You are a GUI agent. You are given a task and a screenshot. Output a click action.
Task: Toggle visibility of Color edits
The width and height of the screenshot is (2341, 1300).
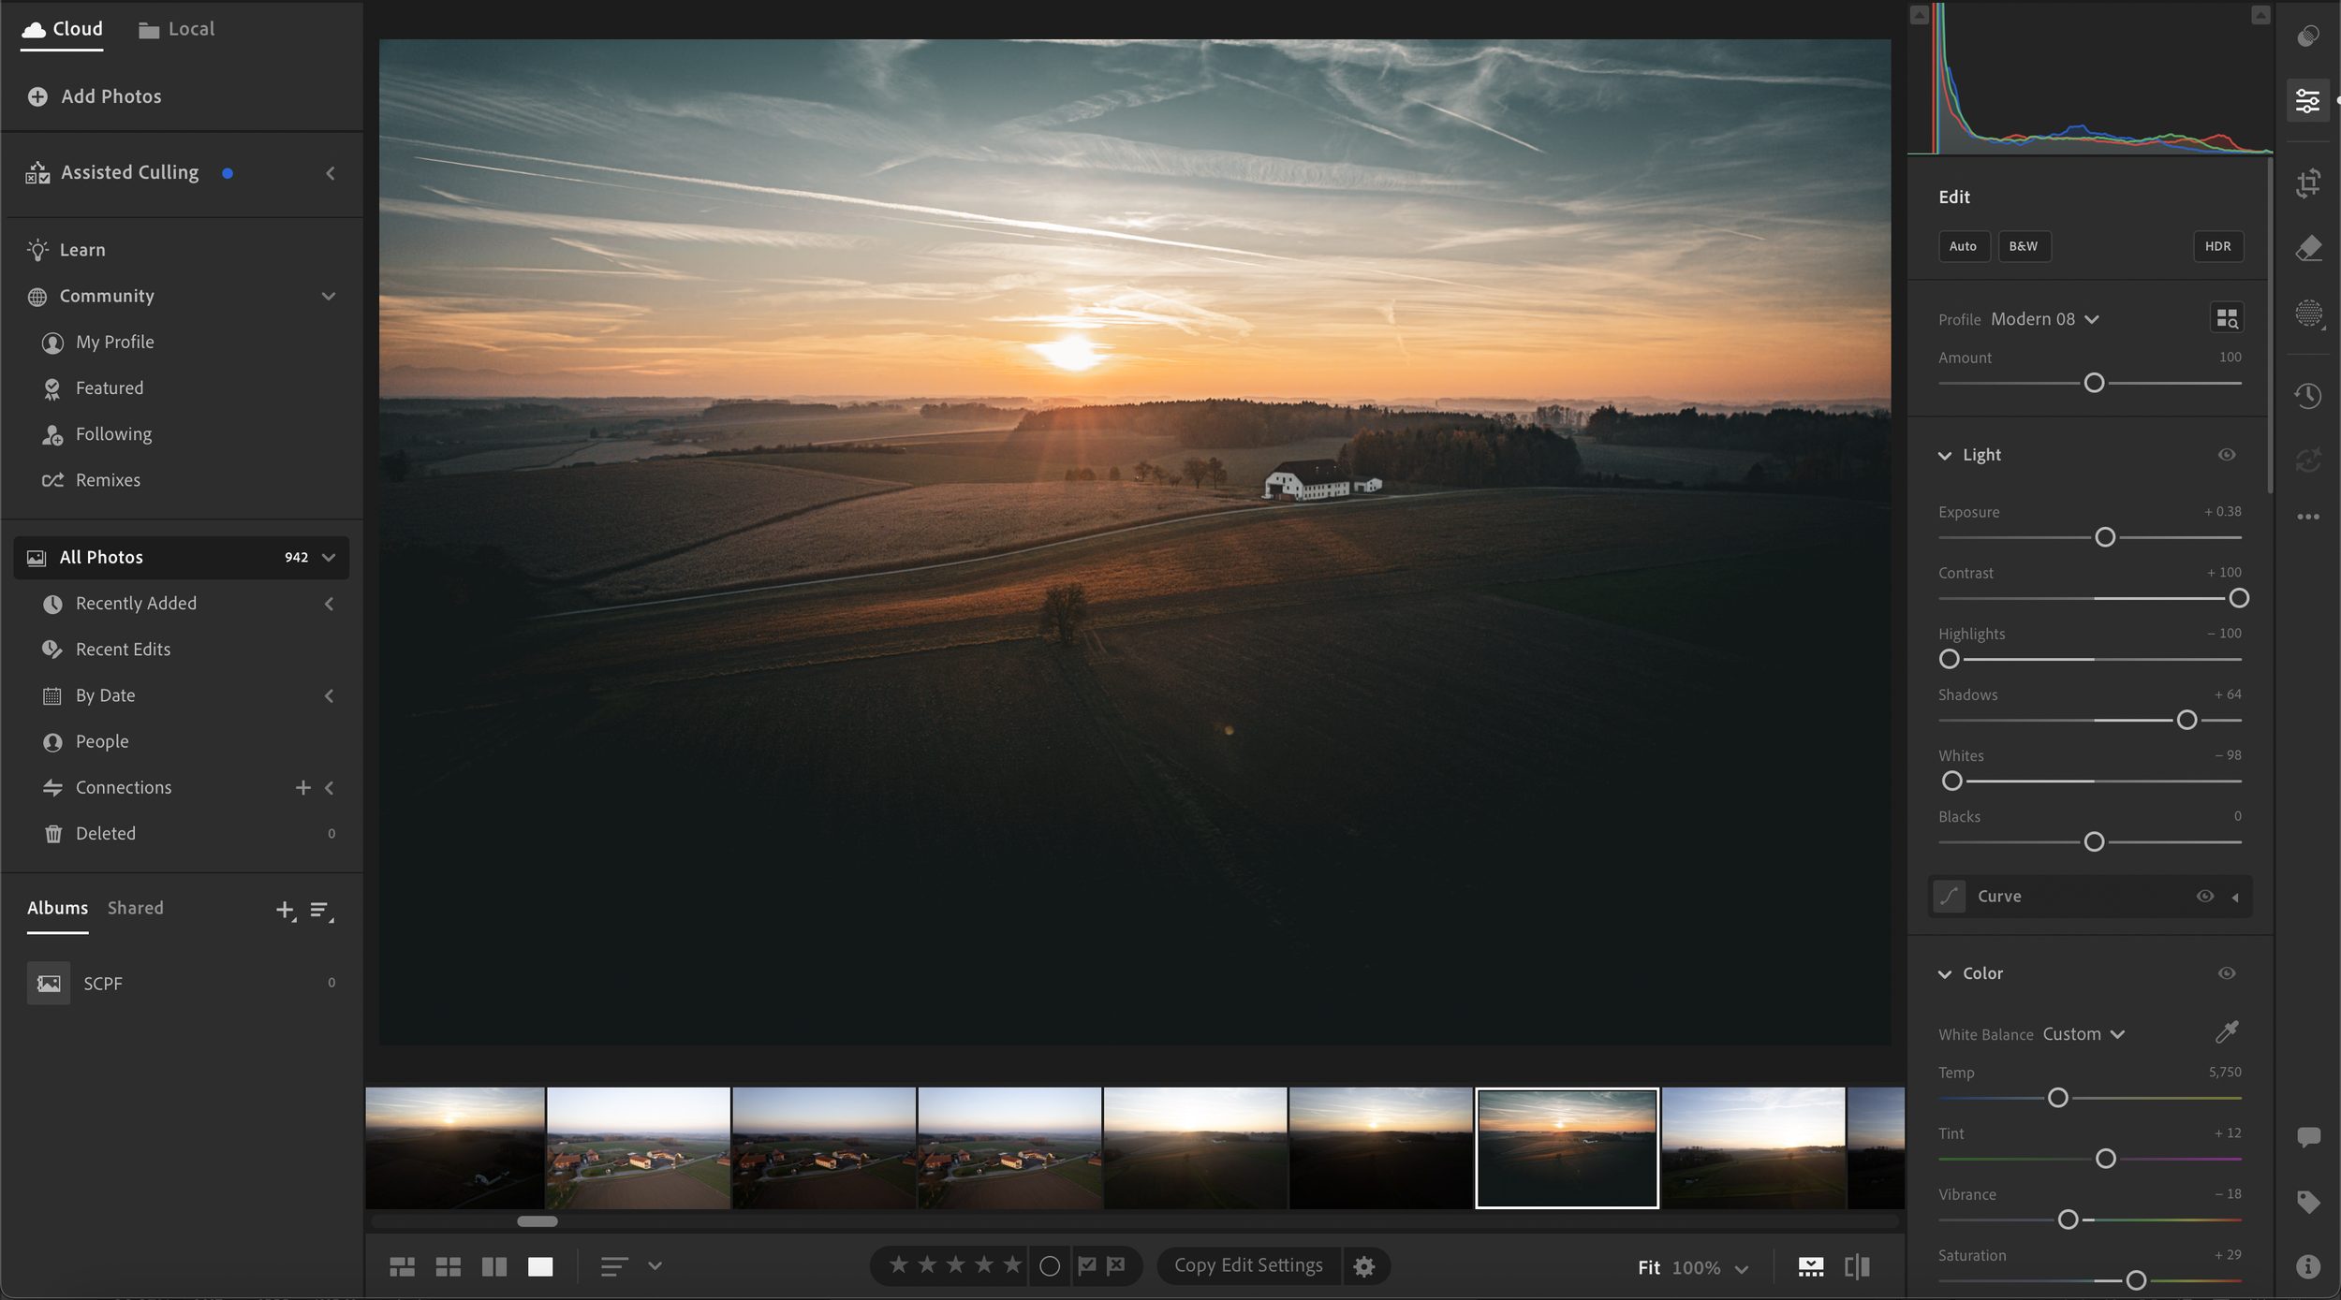pyautogui.click(x=2227, y=973)
